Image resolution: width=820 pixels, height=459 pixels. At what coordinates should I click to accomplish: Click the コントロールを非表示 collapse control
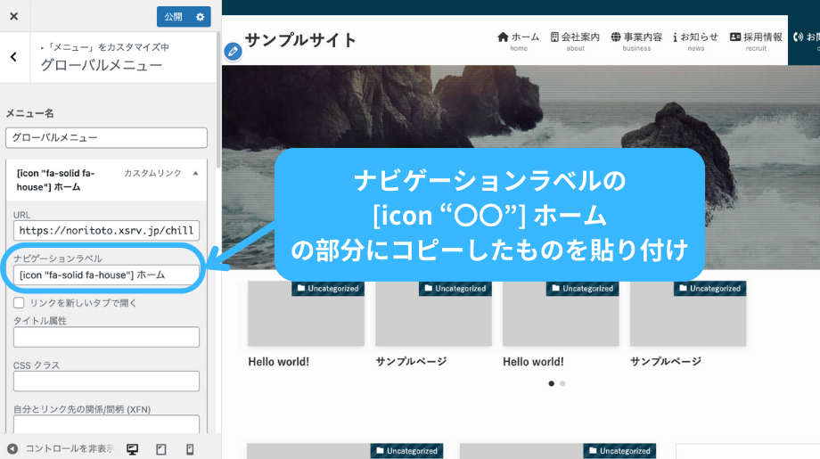pos(61,449)
